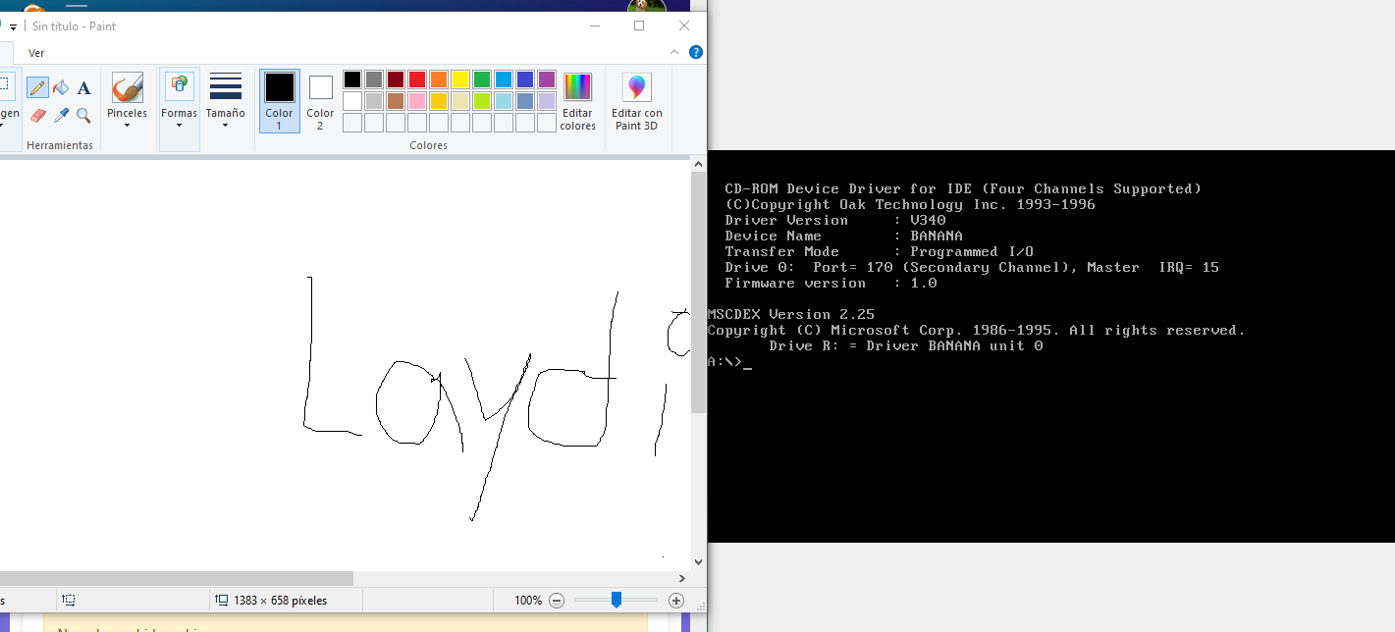Screen dimensions: 1395x632
Task: Select the Pencil tool in Paint
Action: pyautogui.click(x=37, y=88)
